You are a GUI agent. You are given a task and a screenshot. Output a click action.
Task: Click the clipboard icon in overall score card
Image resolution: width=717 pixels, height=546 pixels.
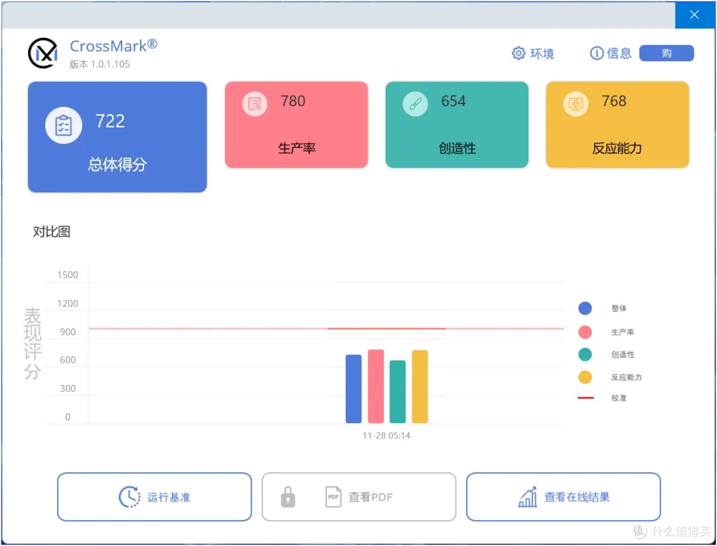pyautogui.click(x=64, y=125)
